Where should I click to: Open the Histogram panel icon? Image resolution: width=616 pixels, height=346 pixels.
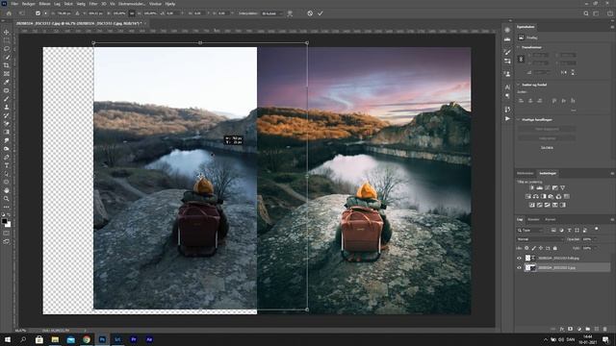coord(507,39)
